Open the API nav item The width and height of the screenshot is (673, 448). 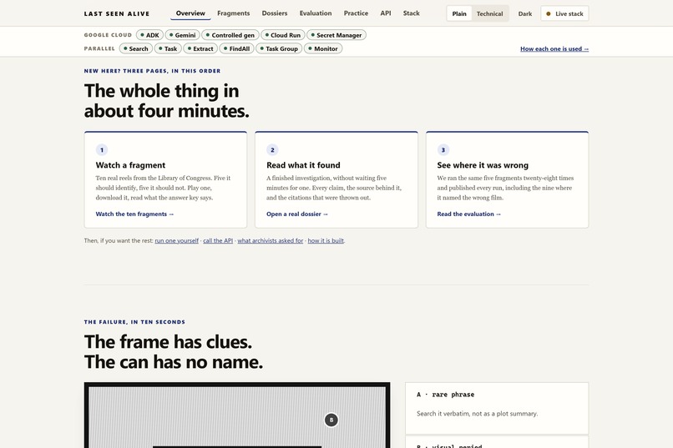coord(386,13)
